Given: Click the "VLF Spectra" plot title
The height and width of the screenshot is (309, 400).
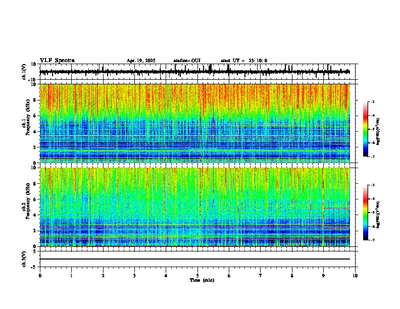Looking at the screenshot, I should tap(57, 60).
